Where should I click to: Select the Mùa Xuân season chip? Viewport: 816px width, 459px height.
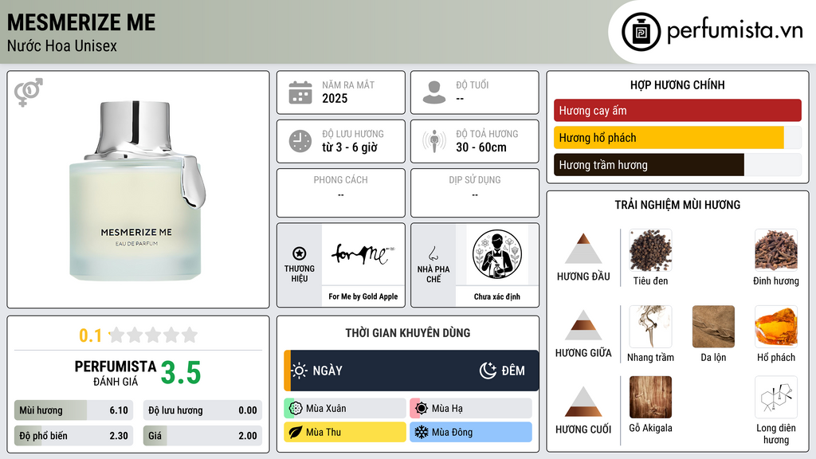[x=344, y=409]
